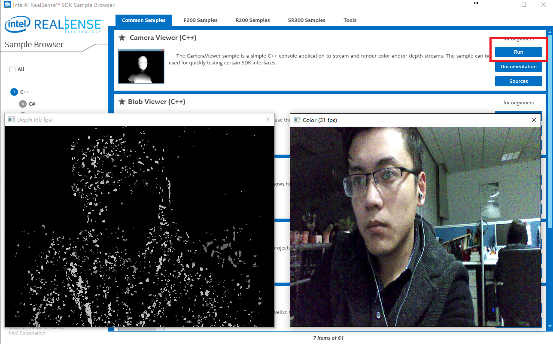553x344 pixels.
Task: Open Camera Viewer Sources
Action: point(518,81)
